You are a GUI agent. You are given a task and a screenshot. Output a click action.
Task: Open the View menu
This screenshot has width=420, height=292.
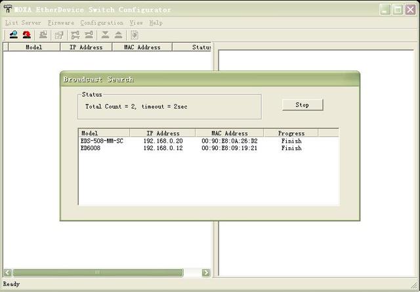pyautogui.click(x=136, y=23)
